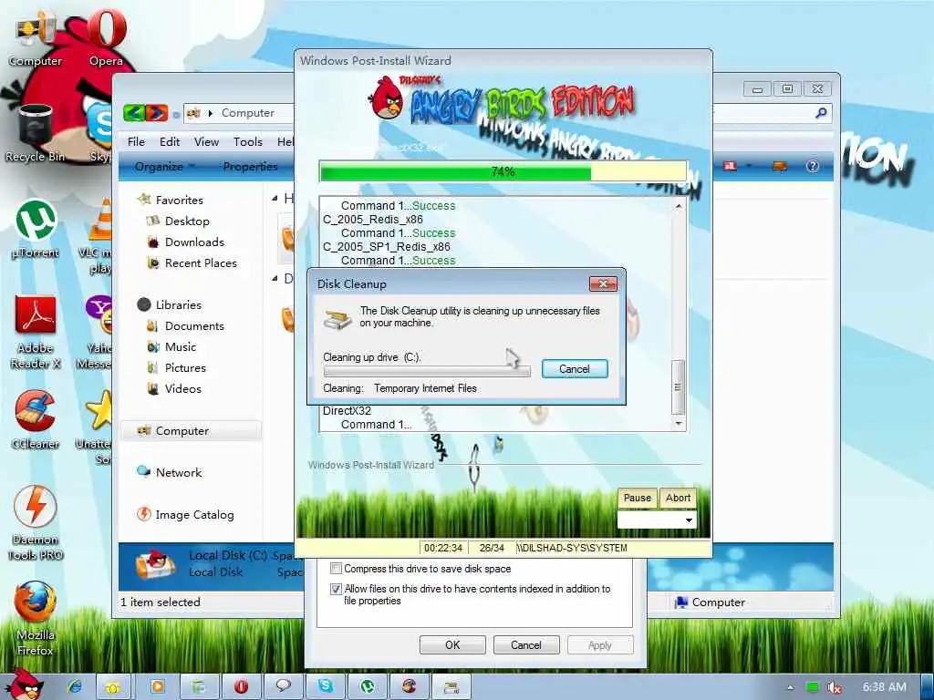The height and width of the screenshot is (700, 934).
Task: Click the Angry Birds Start button
Action: [x=23, y=685]
